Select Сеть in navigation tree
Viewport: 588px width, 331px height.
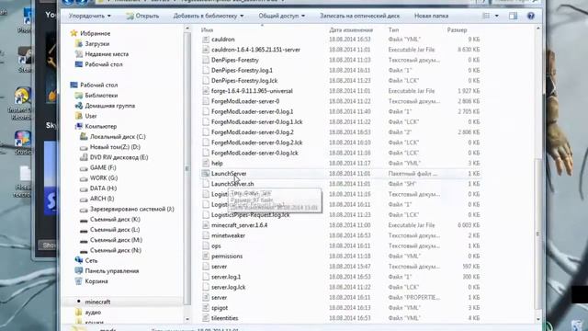pos(91,260)
